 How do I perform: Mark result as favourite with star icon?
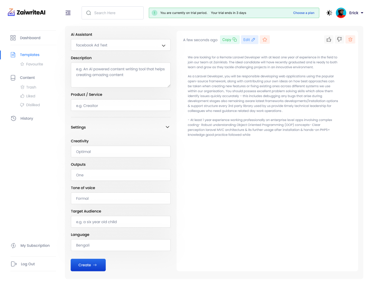click(x=265, y=40)
